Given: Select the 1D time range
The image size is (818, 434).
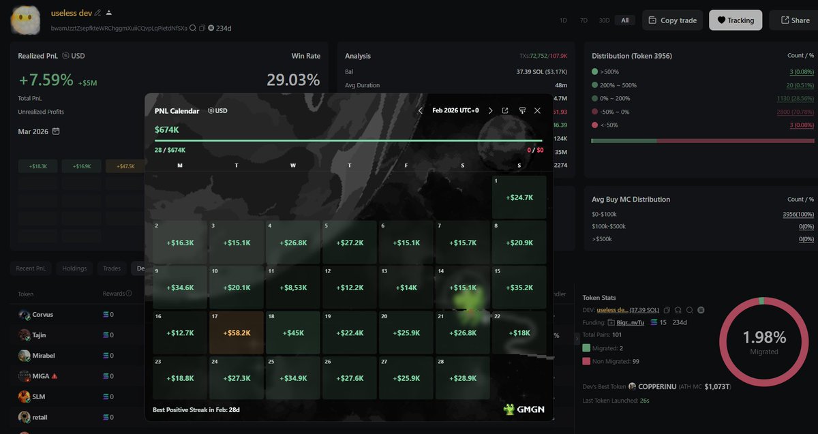Looking at the screenshot, I should [x=563, y=20].
